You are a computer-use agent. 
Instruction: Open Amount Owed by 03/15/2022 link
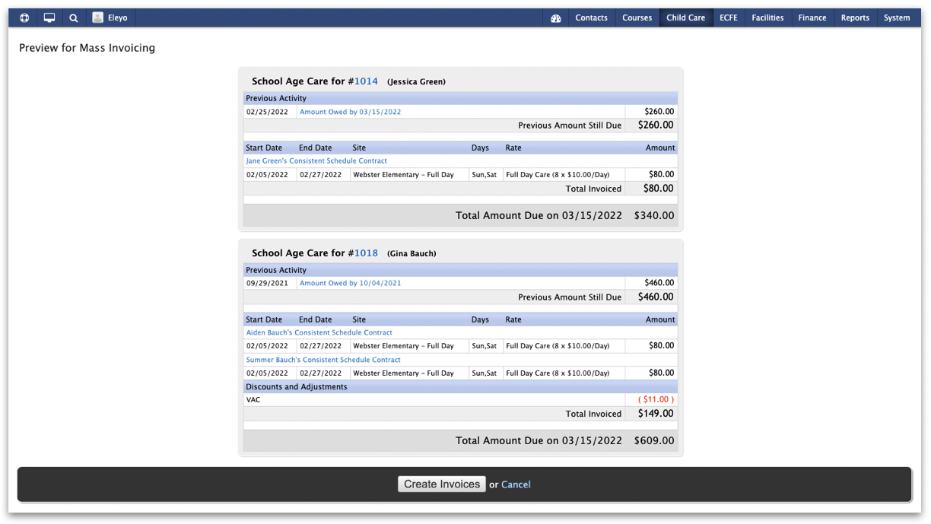pyautogui.click(x=350, y=112)
